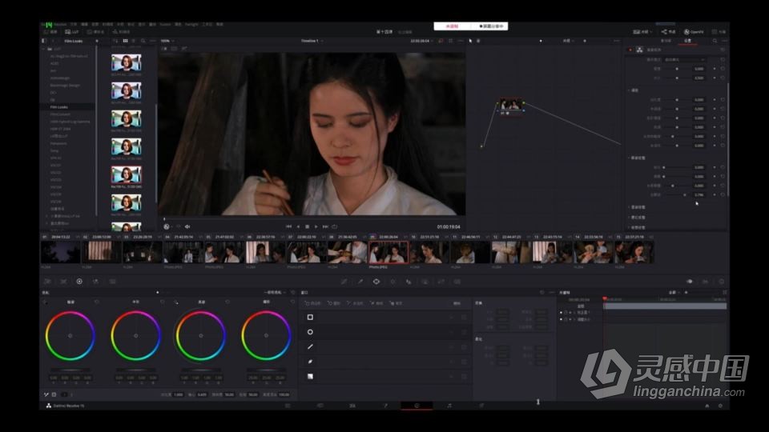Toggle invert for linear window row
This screenshot has width=769, height=432.
pyautogui.click(x=452, y=318)
